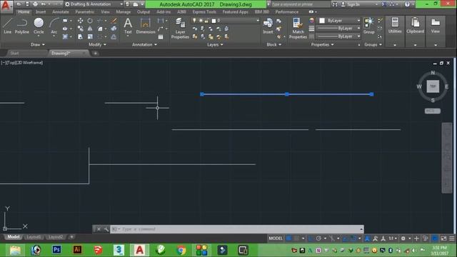Viewport: 457px width, 257px height.
Task: Click the keyword search field
Action: (x=300, y=4)
